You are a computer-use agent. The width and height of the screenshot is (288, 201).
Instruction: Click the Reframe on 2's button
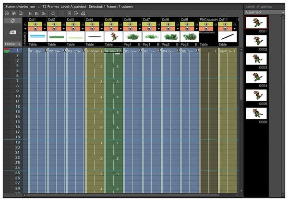(x=37, y=13)
